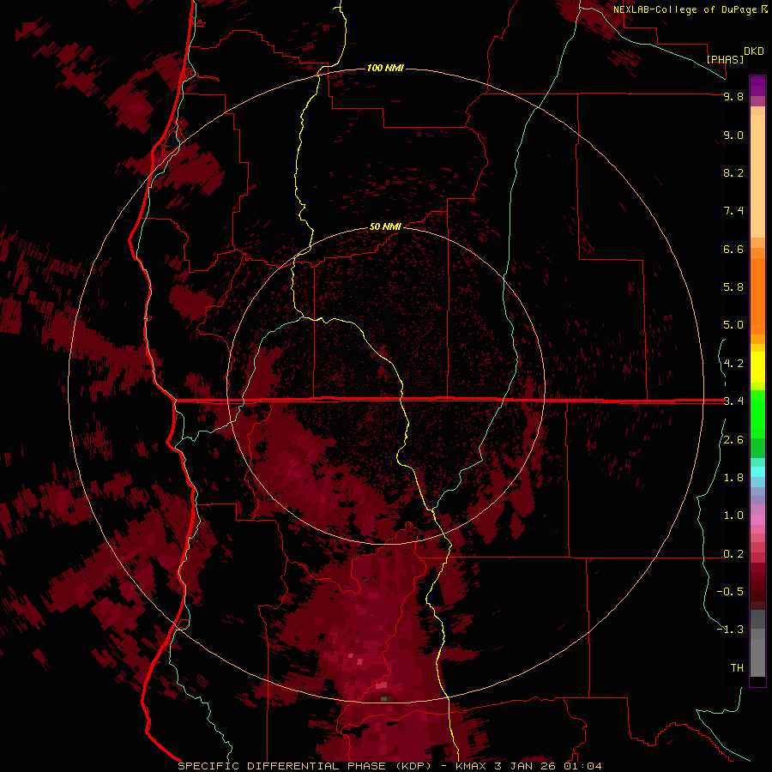The width and height of the screenshot is (772, 772).
Task: Click the 9.8 value on color scale
Action: [x=733, y=96]
